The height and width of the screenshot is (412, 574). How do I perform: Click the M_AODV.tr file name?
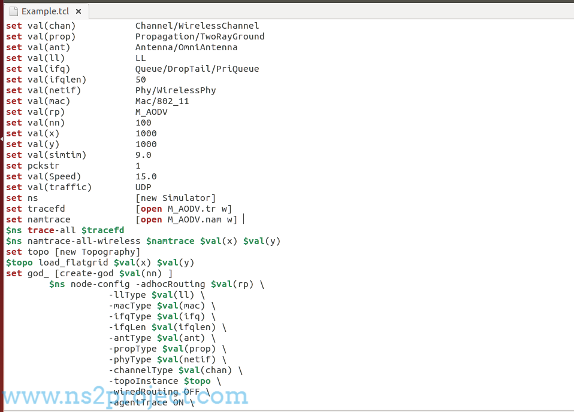click(x=192, y=209)
